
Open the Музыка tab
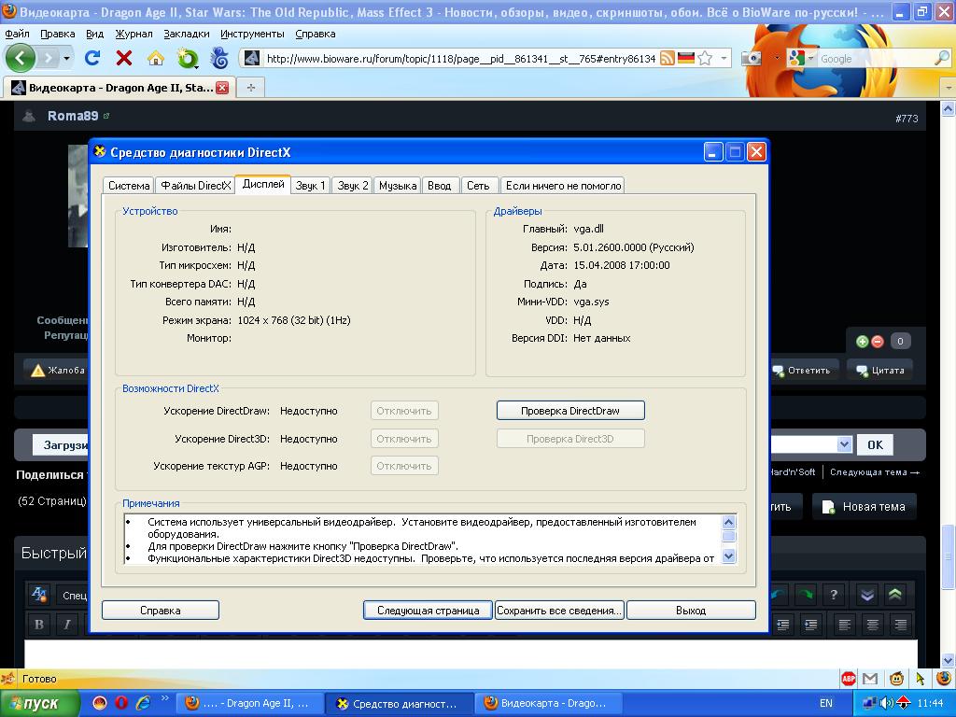(x=398, y=186)
